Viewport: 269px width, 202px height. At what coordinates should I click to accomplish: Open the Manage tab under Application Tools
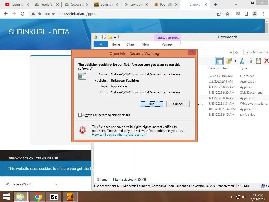167,44
